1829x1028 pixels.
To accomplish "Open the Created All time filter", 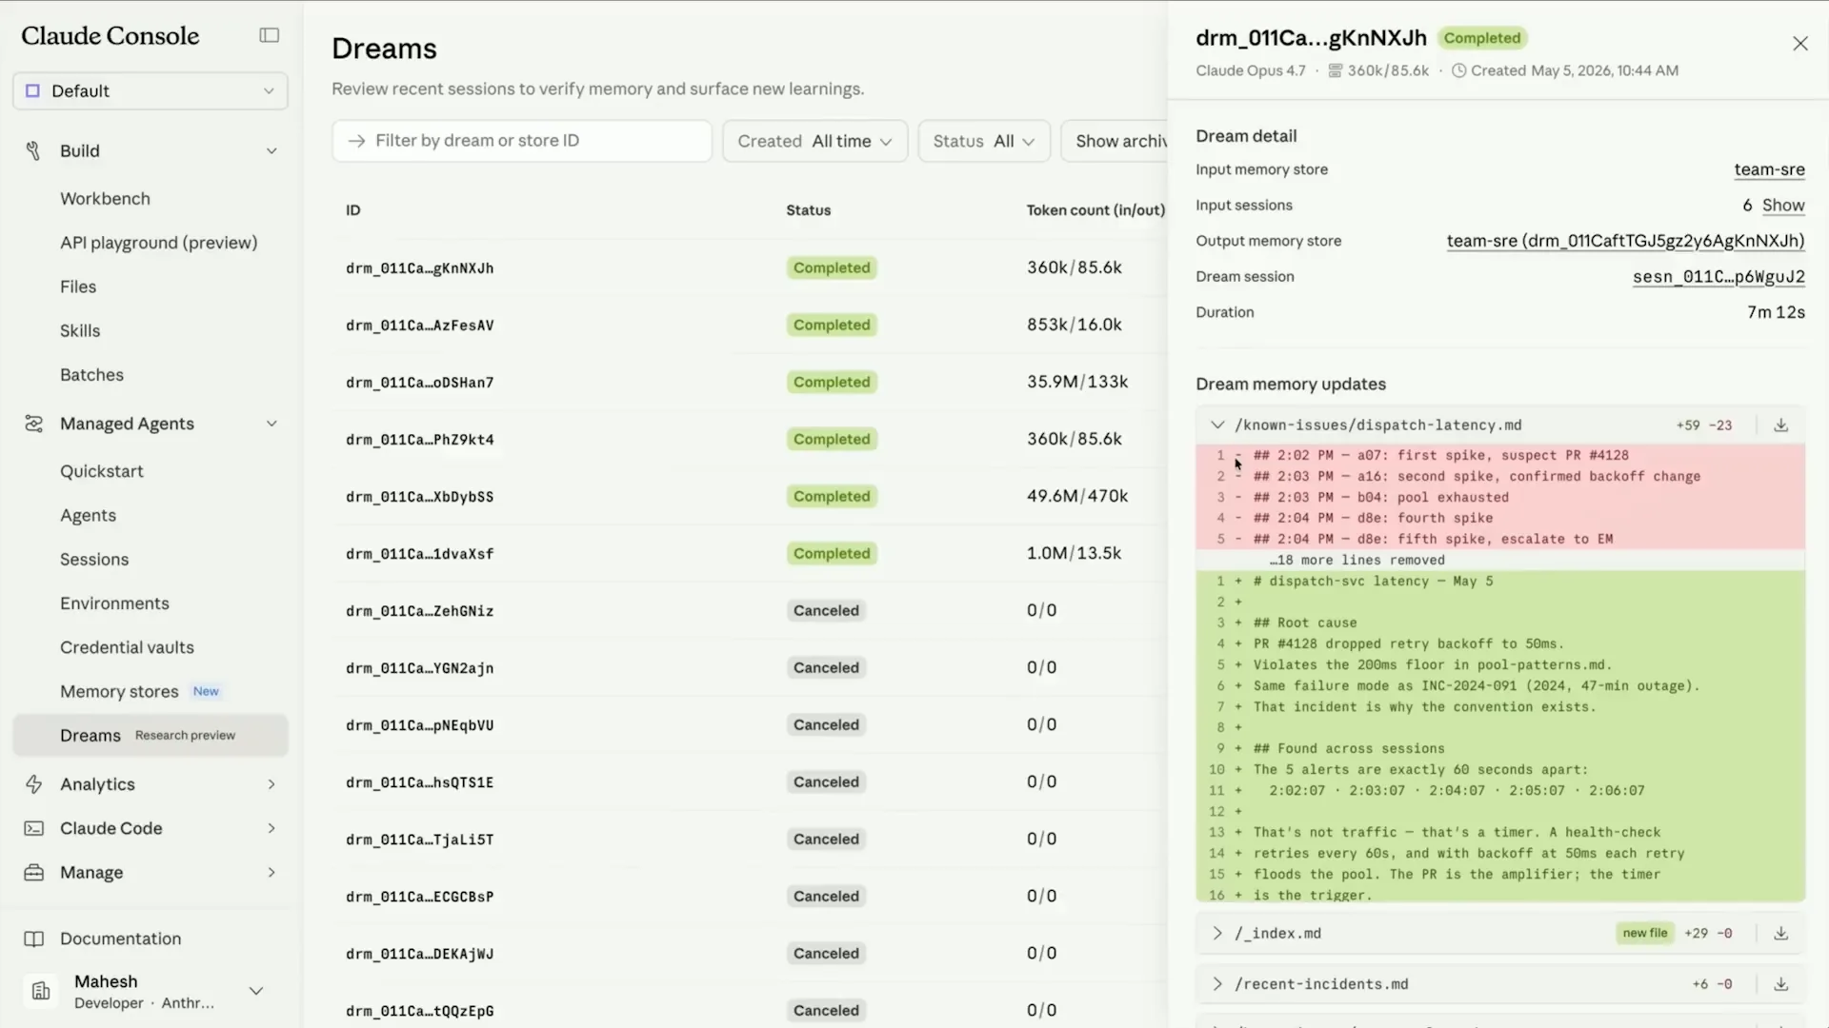I will (814, 141).
